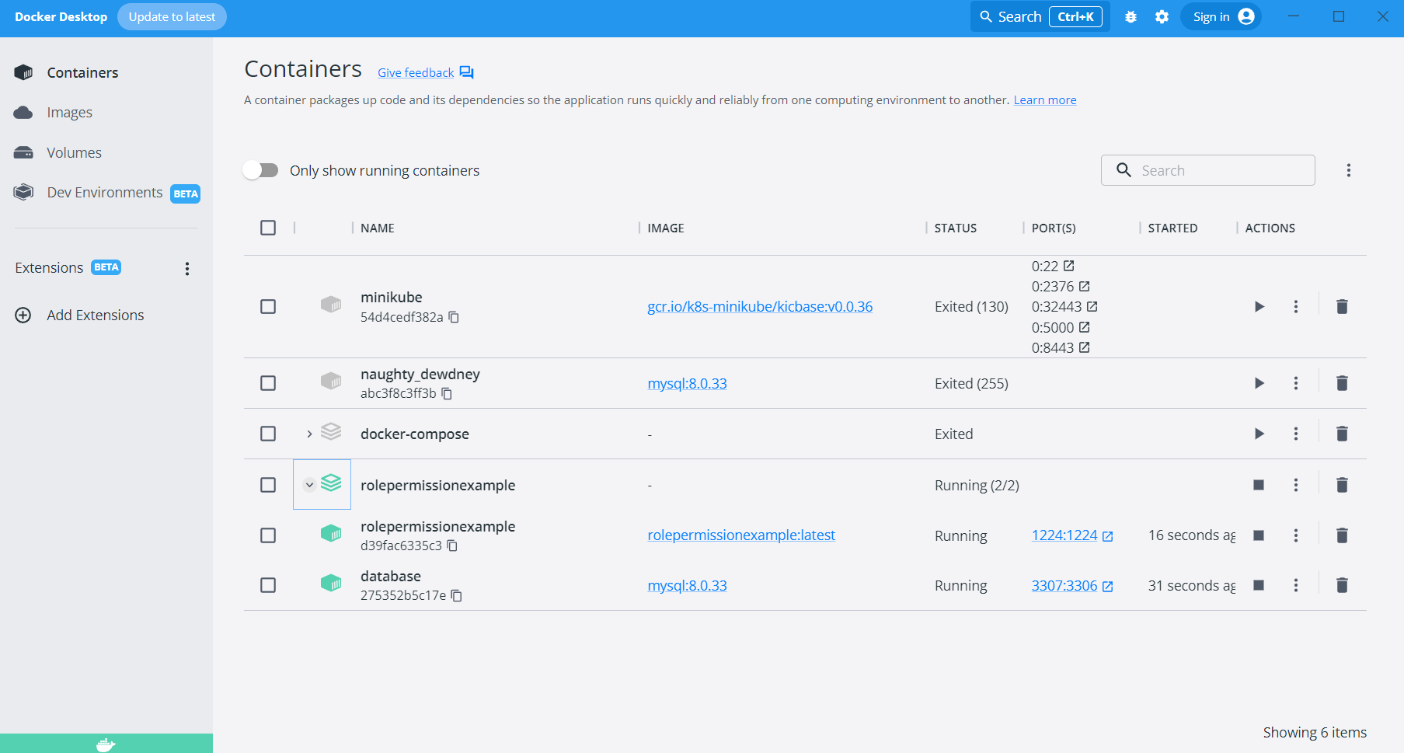Image resolution: width=1404 pixels, height=753 pixels.
Task: Open more actions for docker-compose
Action: tap(1295, 434)
